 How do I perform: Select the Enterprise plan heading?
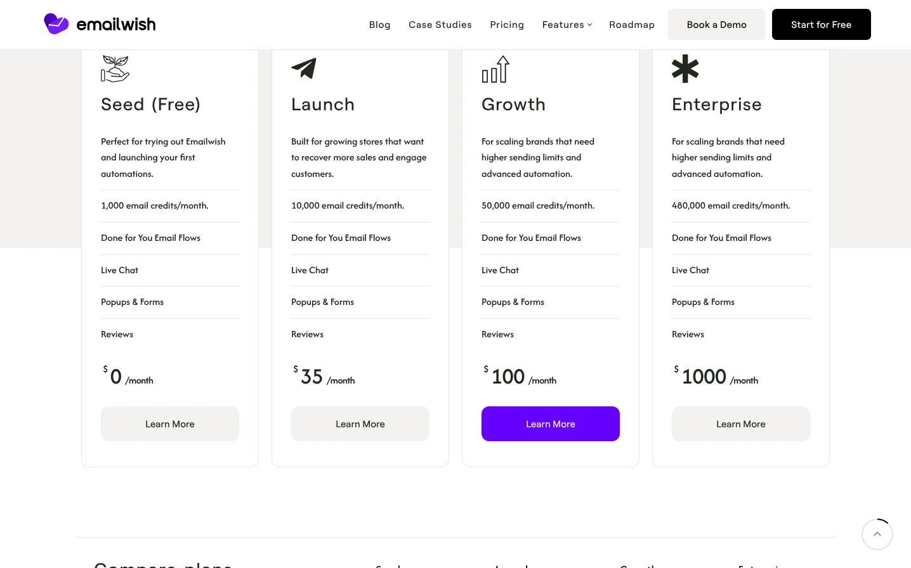(x=717, y=105)
